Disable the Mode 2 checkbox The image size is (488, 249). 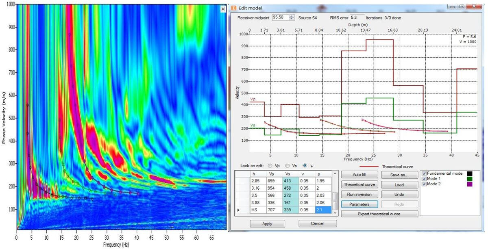(x=425, y=184)
